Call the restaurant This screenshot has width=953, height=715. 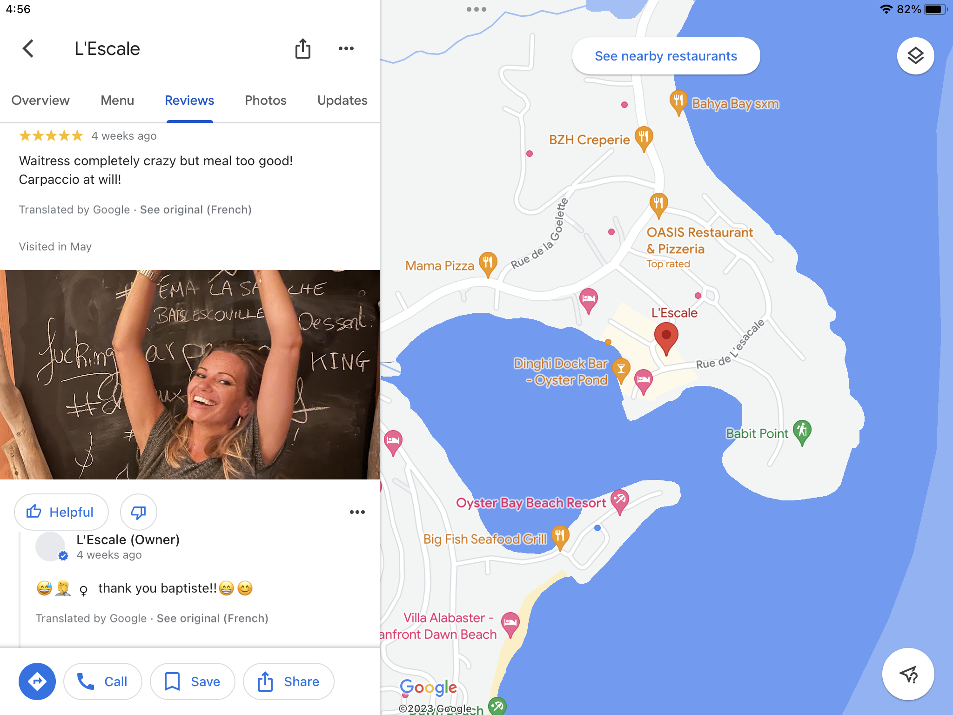point(102,681)
